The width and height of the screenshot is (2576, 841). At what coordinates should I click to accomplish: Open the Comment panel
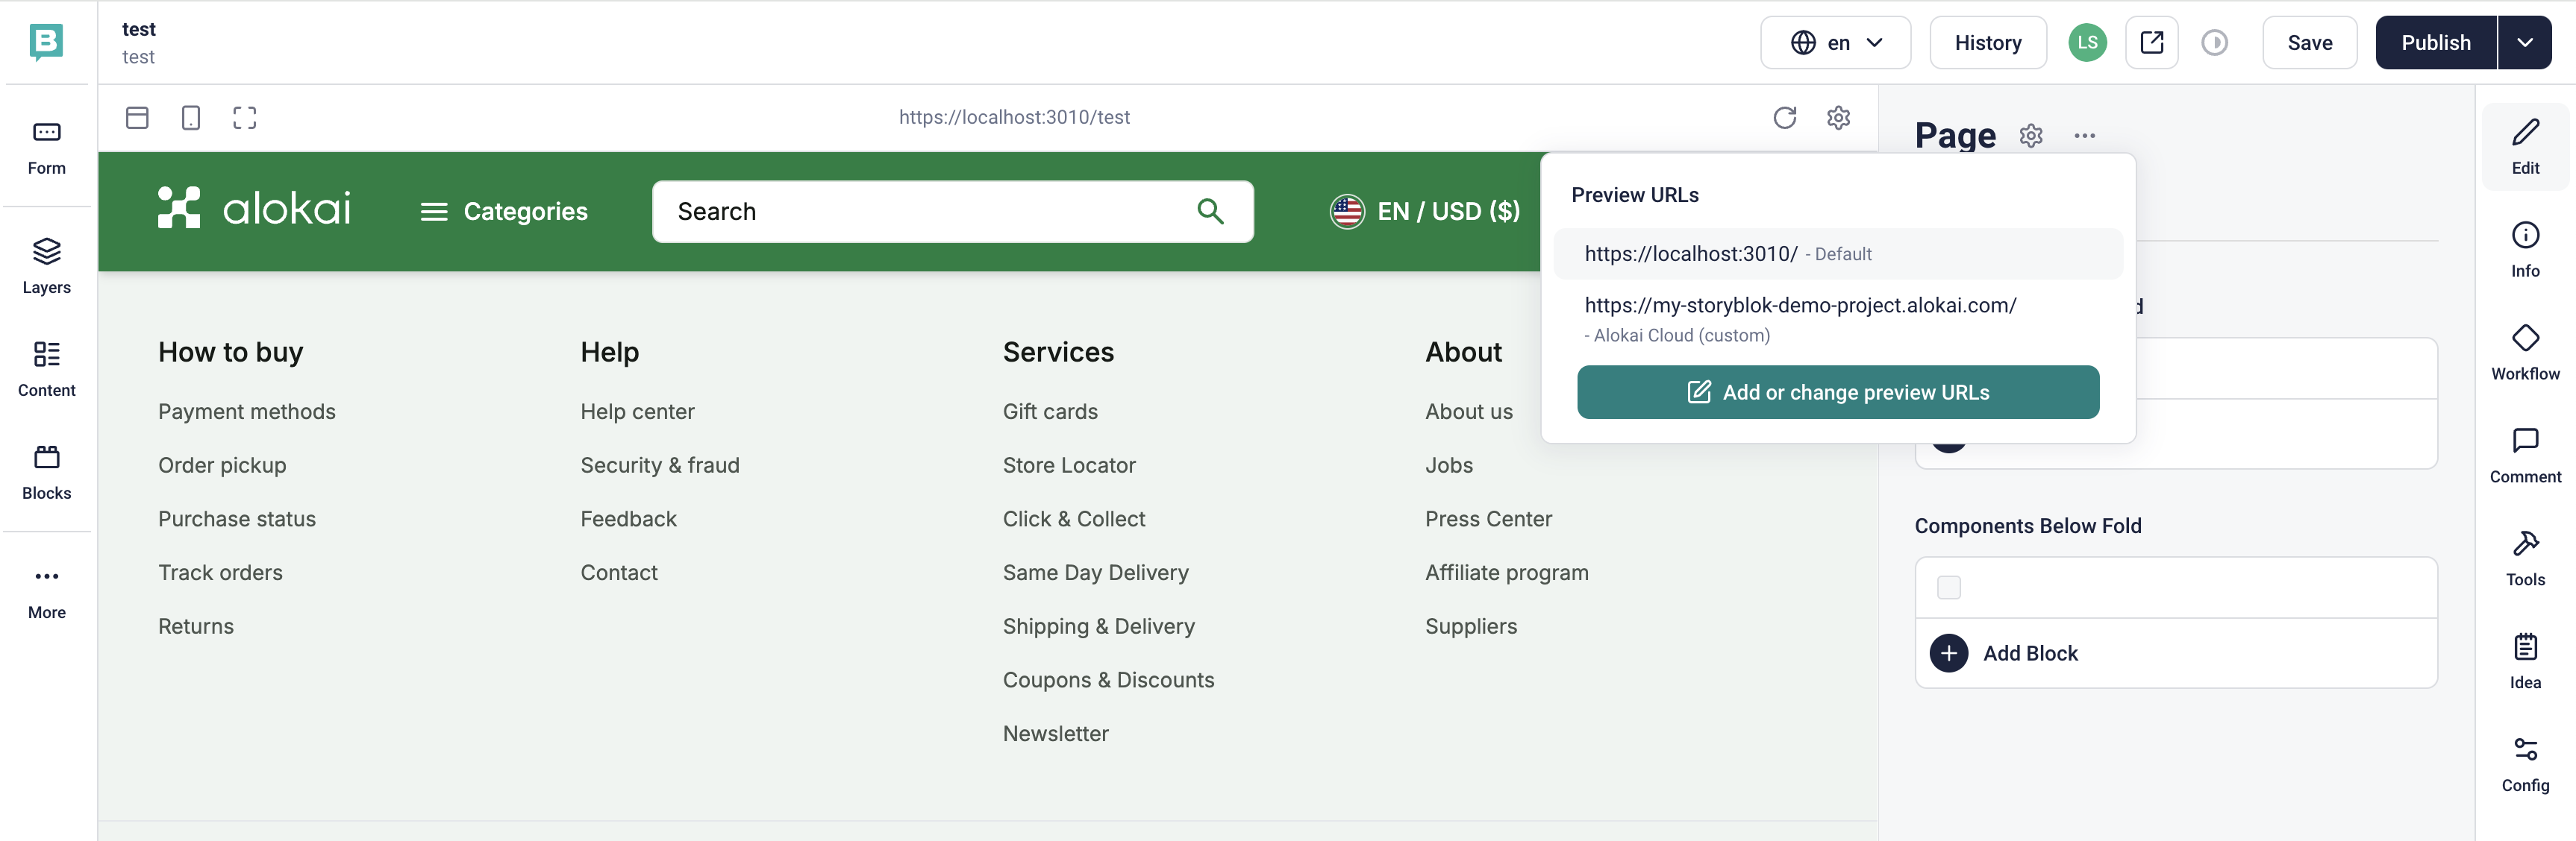2524,455
